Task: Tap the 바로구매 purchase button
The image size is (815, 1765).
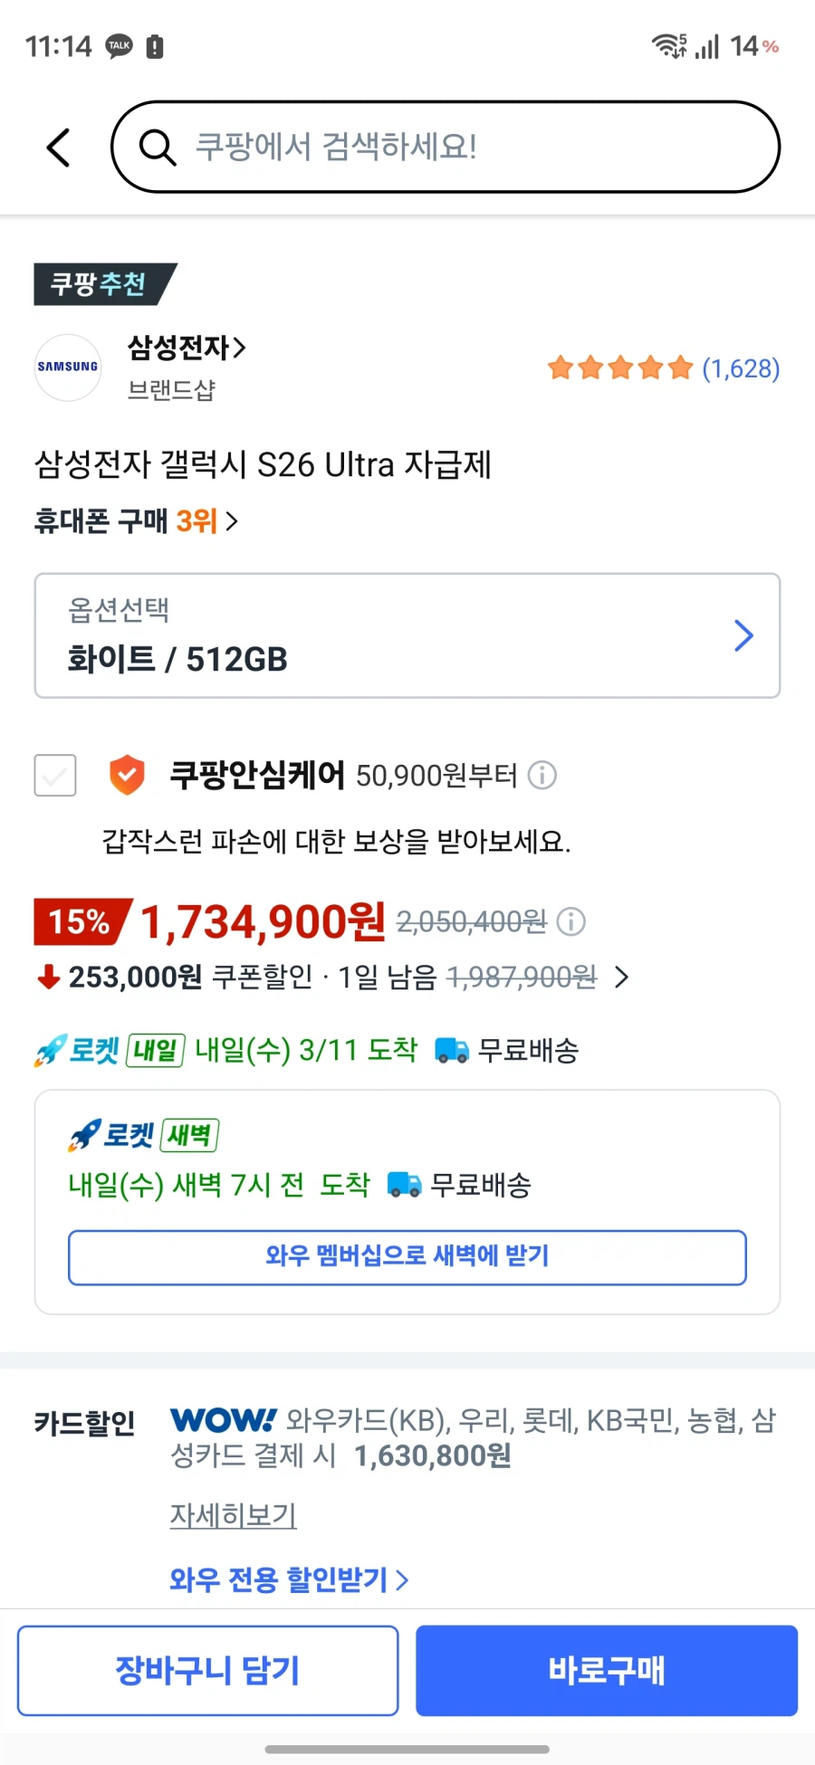Action: point(605,1670)
